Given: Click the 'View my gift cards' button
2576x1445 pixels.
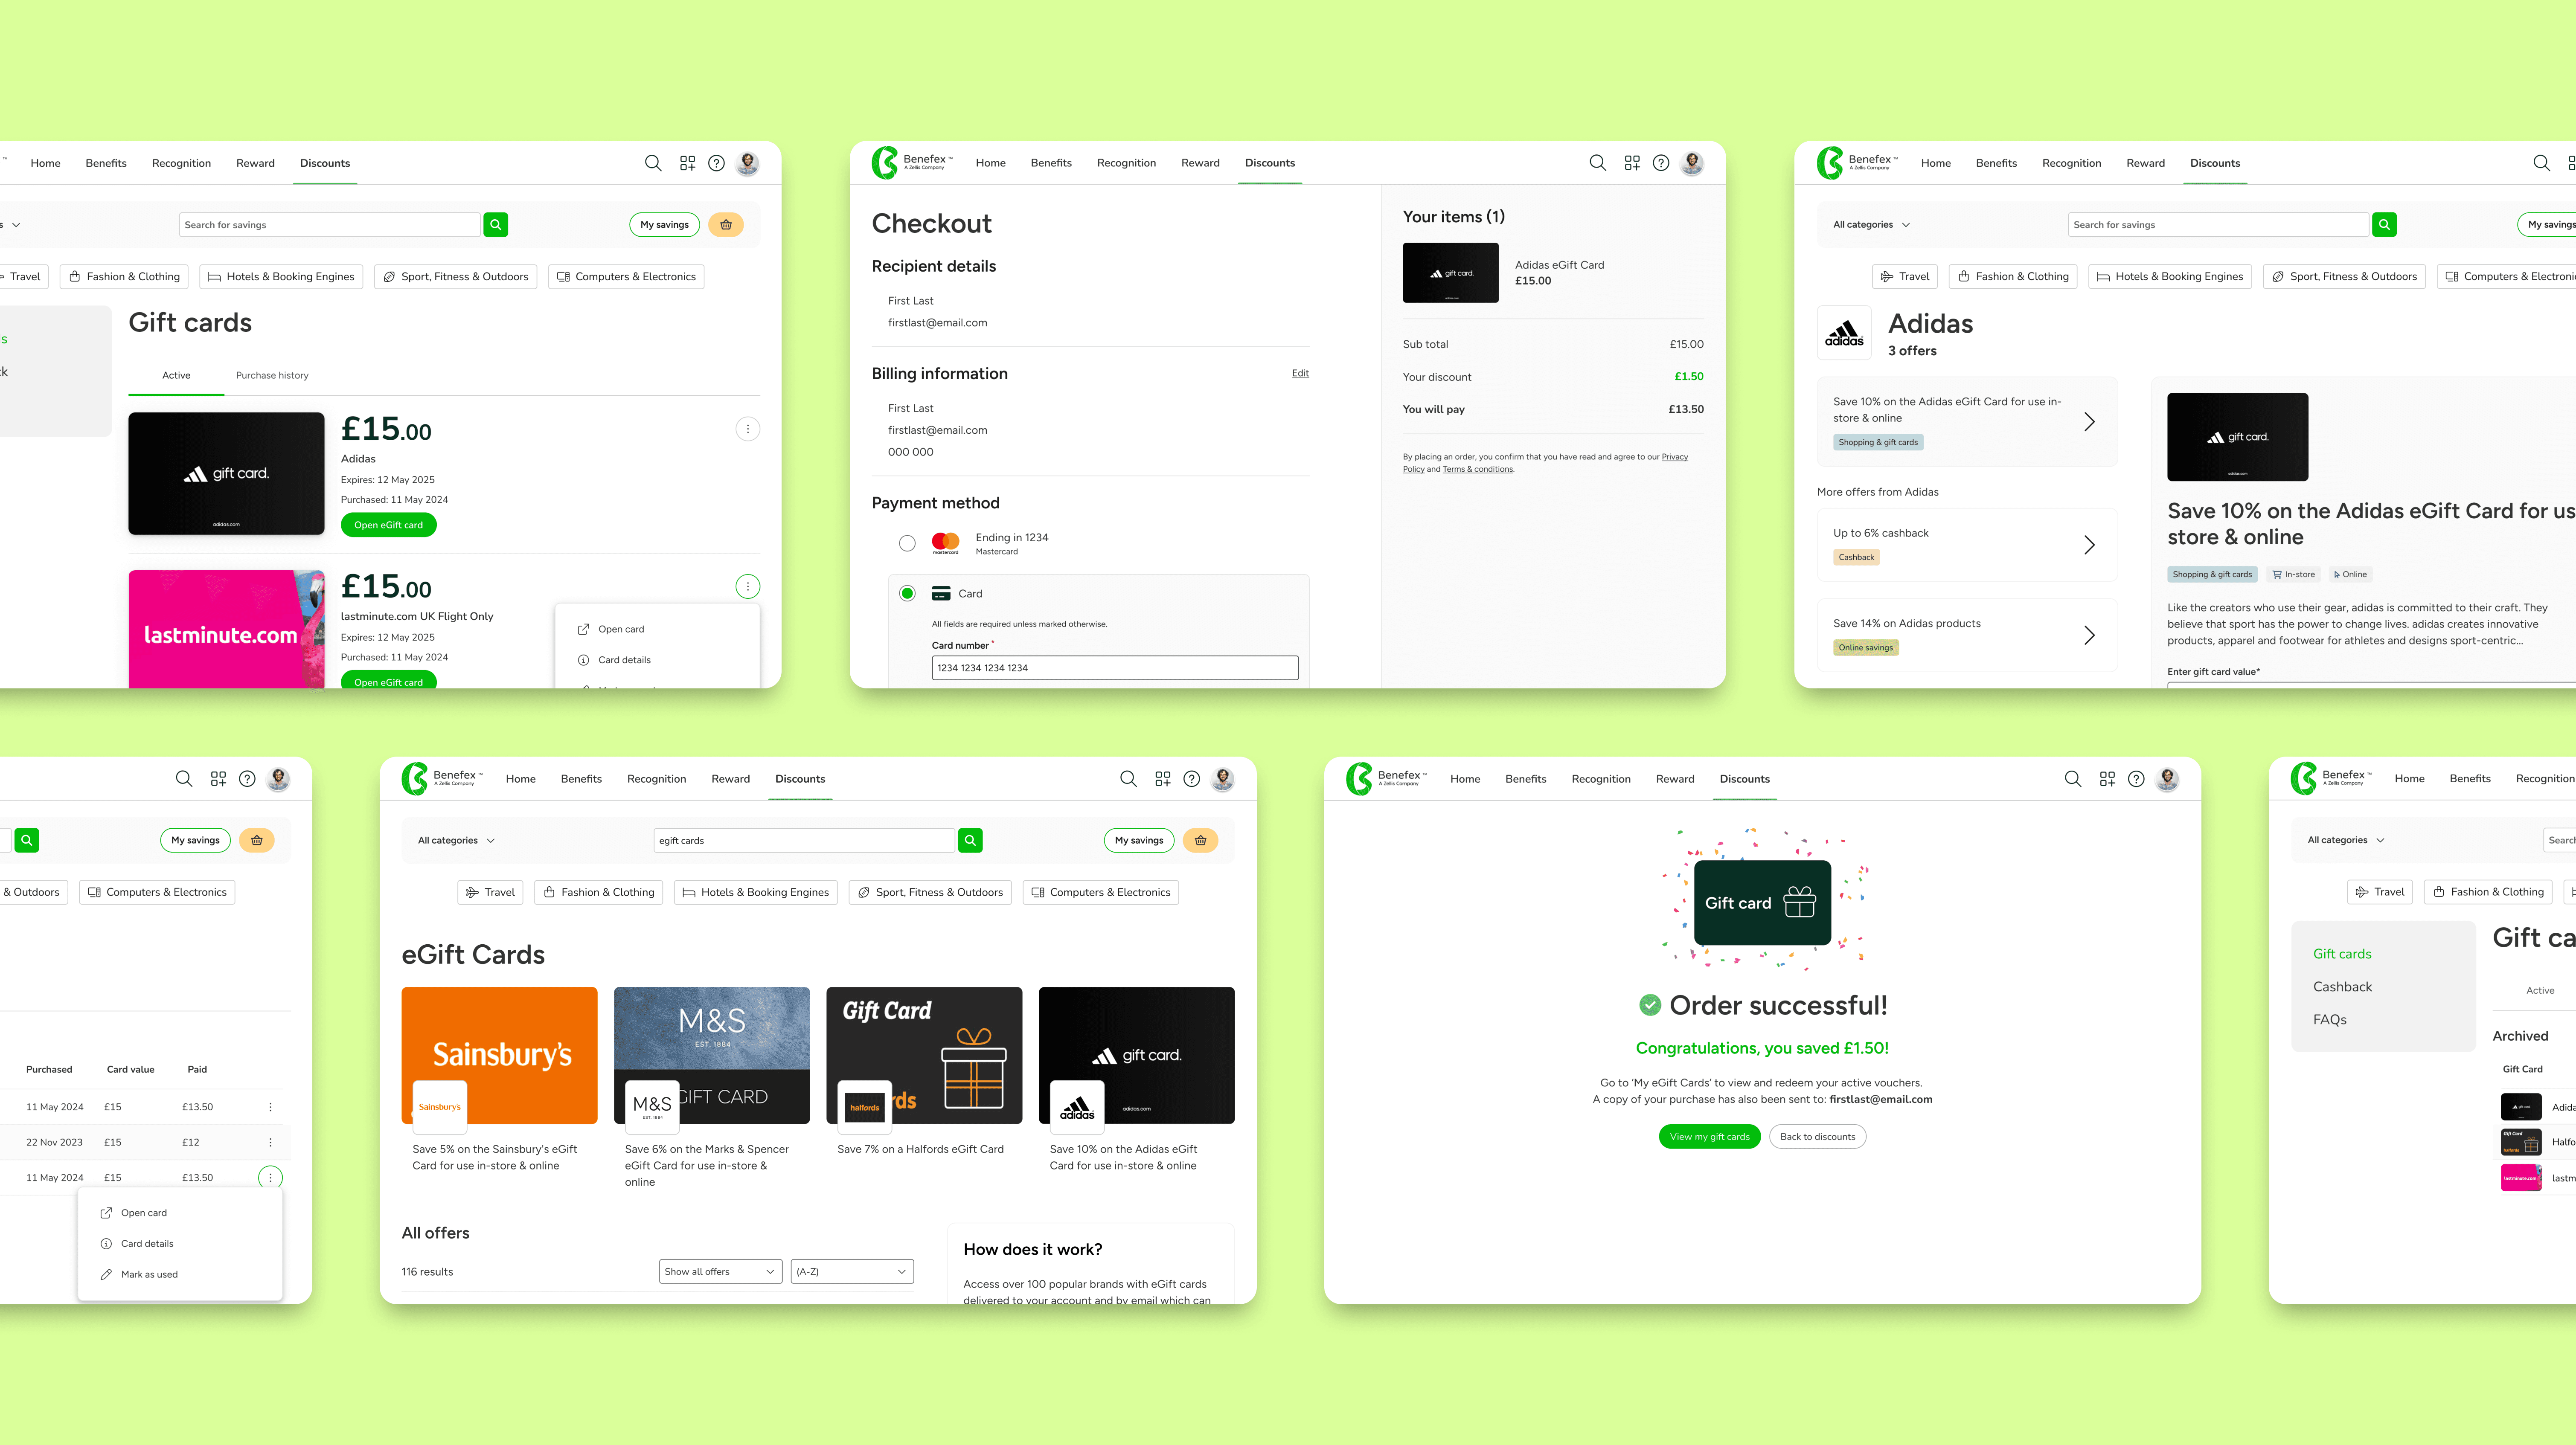Looking at the screenshot, I should point(1709,1136).
